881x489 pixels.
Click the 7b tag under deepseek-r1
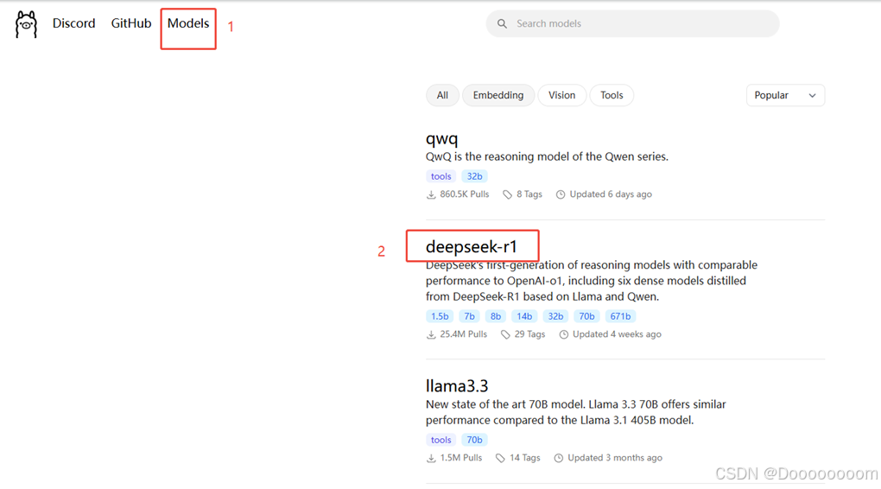[469, 316]
